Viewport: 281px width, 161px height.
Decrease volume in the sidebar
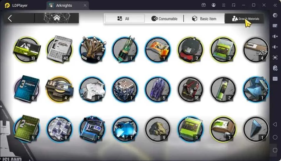(275, 47)
